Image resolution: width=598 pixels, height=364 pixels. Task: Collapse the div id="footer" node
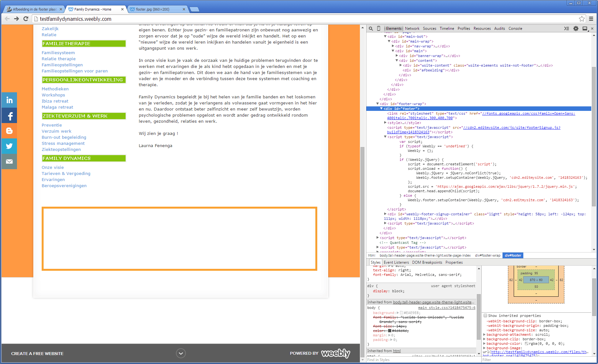pos(381,109)
